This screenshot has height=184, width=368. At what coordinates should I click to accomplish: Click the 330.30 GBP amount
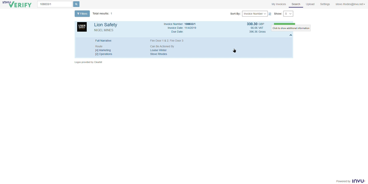click(255, 24)
